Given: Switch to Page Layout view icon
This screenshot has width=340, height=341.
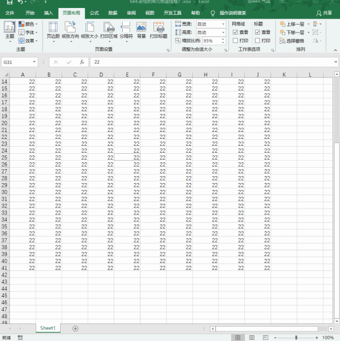Looking at the screenshot, I should [252, 337].
